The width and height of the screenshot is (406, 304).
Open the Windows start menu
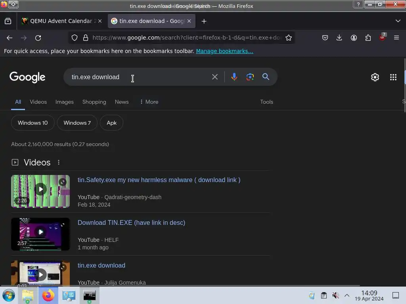(9, 295)
